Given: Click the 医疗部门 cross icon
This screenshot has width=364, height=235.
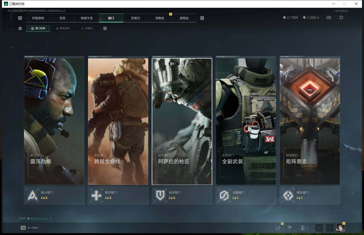Looking at the screenshot, I should coord(96,195).
